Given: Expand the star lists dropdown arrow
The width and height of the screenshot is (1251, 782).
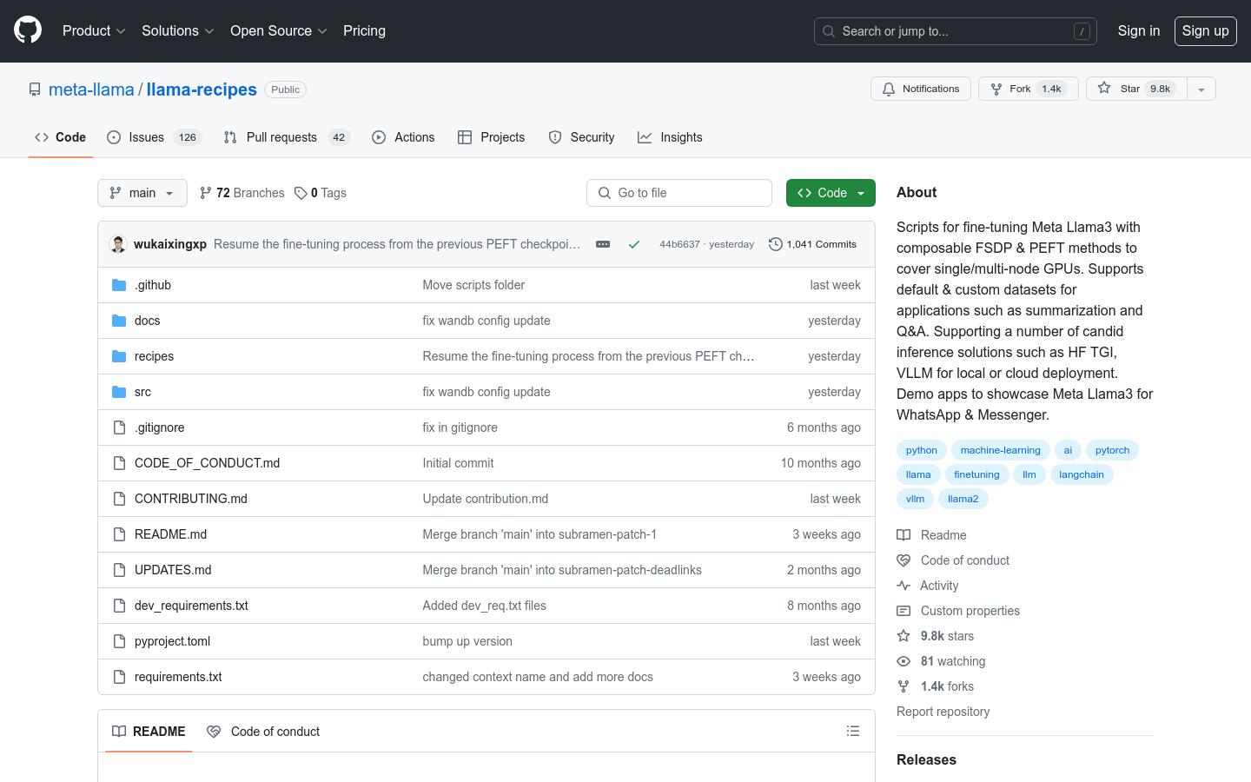Looking at the screenshot, I should point(1201,89).
